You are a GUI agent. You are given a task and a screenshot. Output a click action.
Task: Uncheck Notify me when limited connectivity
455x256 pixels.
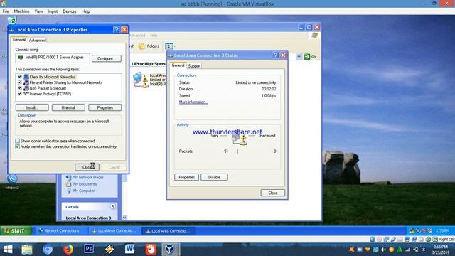(17, 146)
